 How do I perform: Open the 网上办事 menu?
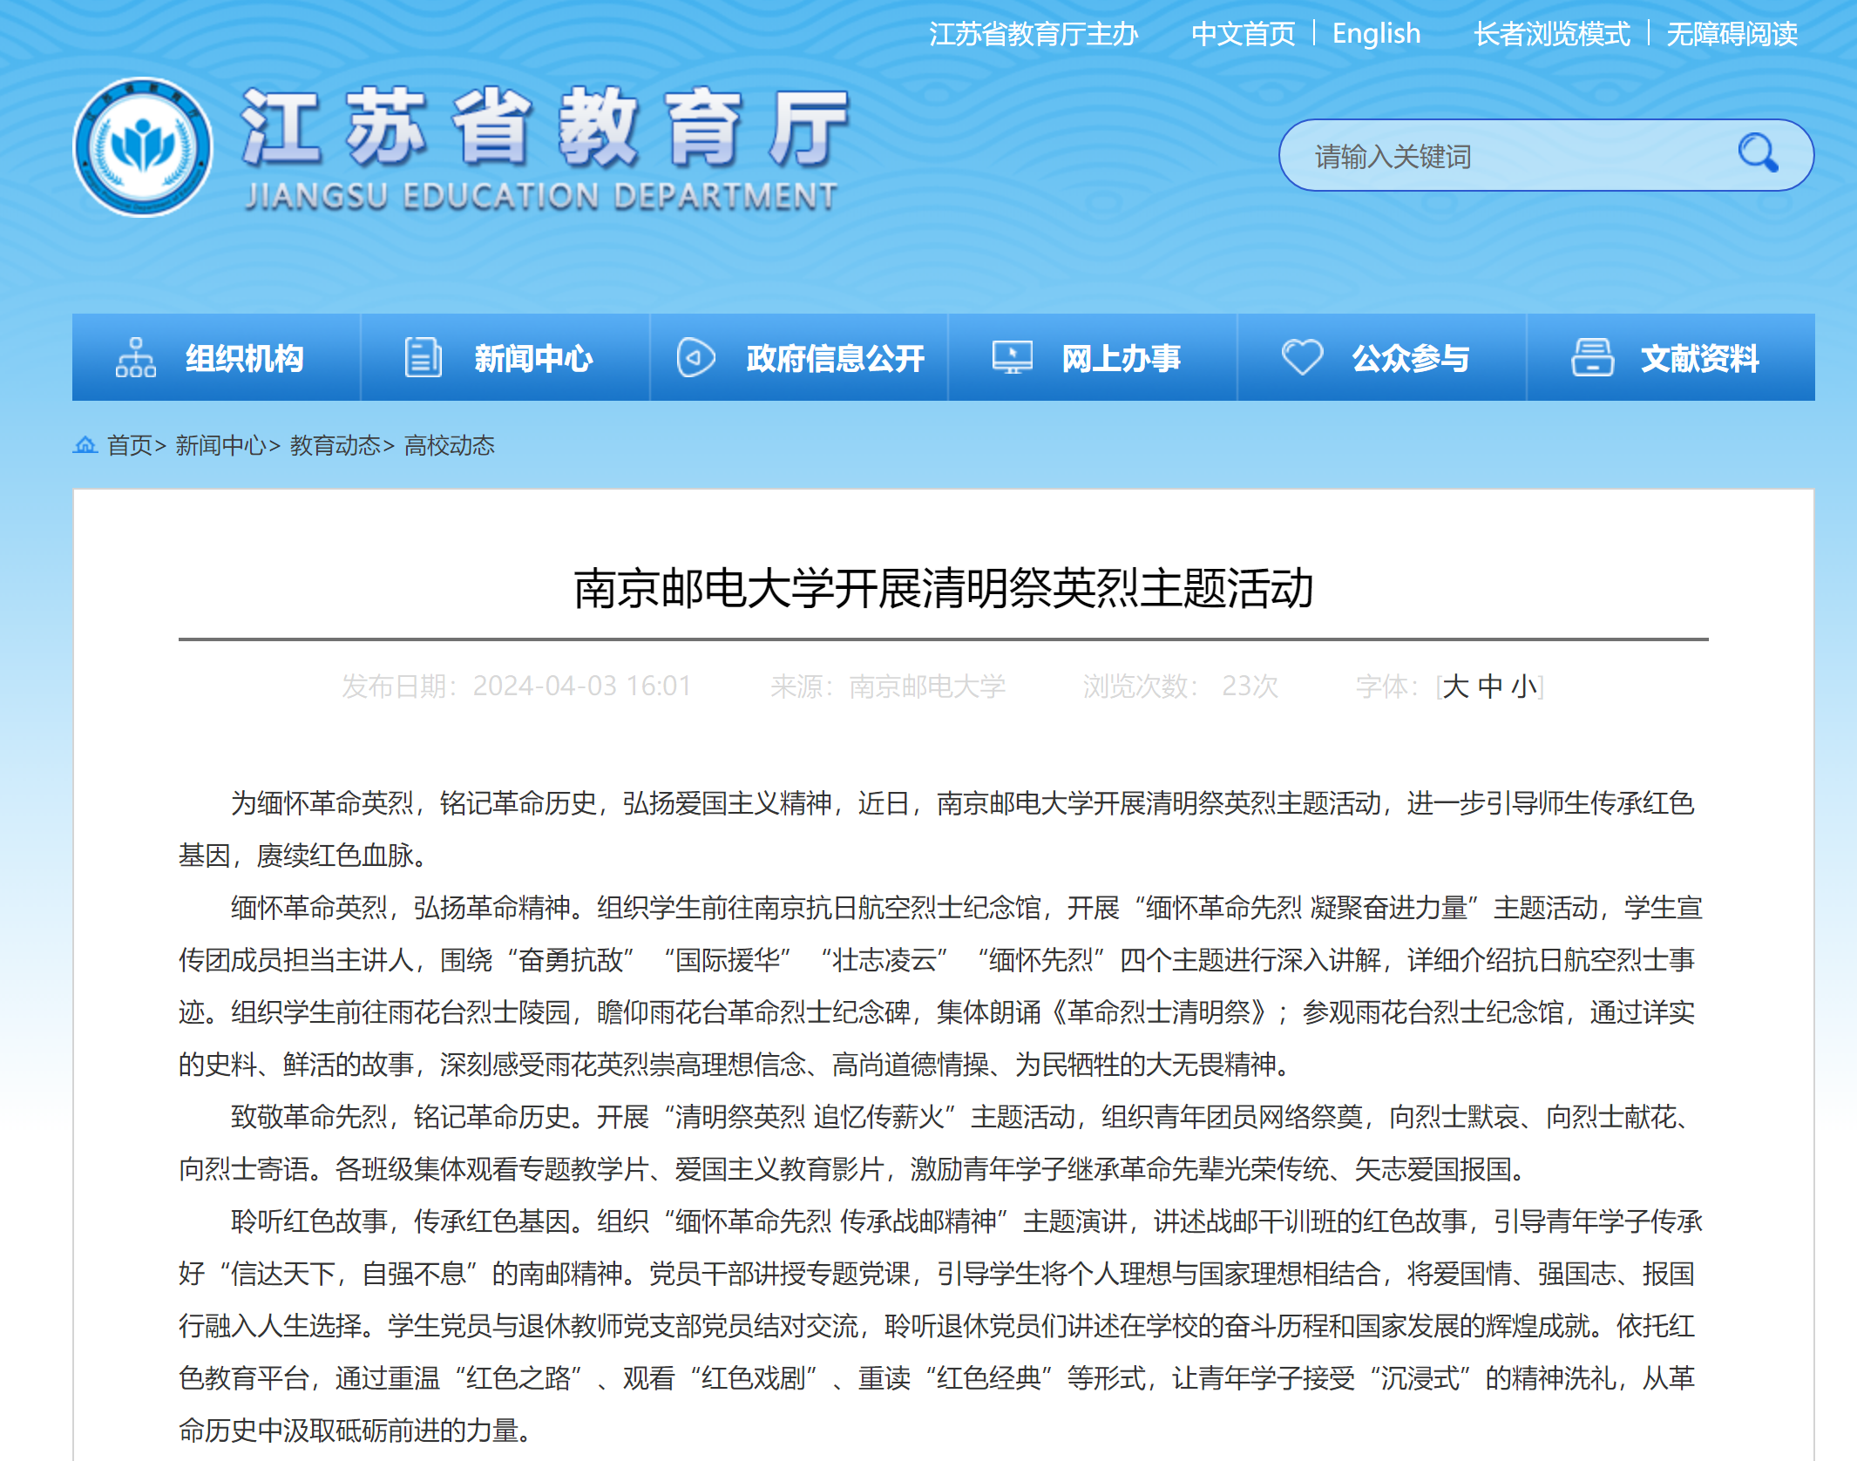tap(1121, 358)
